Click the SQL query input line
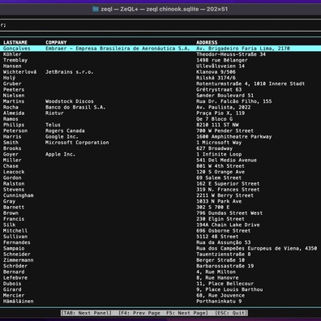The width and height of the screenshot is (321, 321). click(160, 25)
